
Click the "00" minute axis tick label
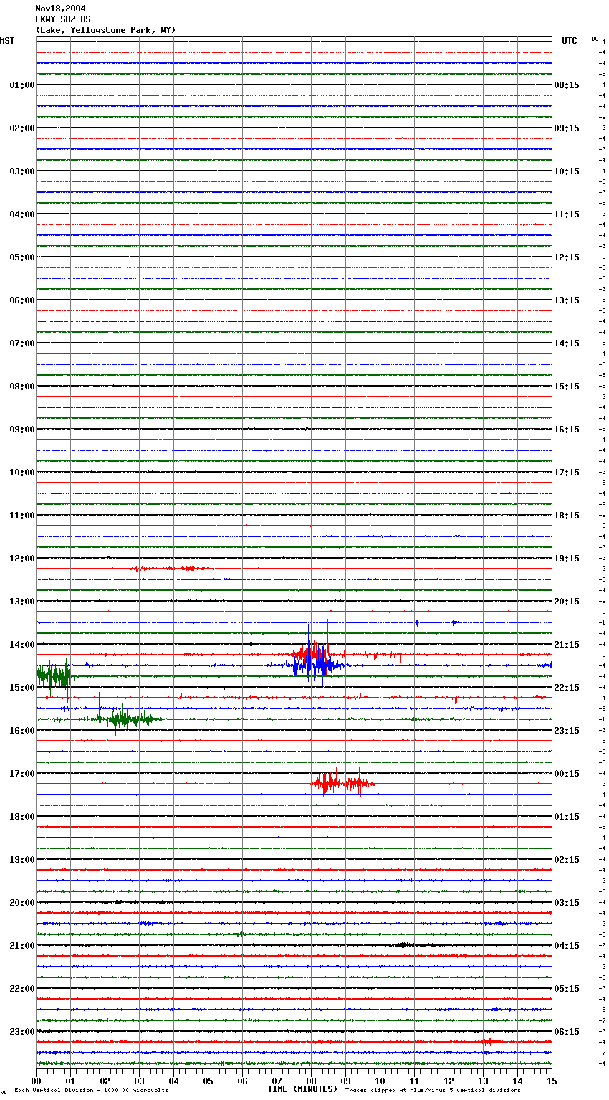[37, 1081]
